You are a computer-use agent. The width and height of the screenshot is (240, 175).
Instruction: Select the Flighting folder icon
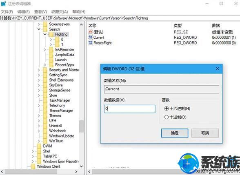[x=51, y=34]
